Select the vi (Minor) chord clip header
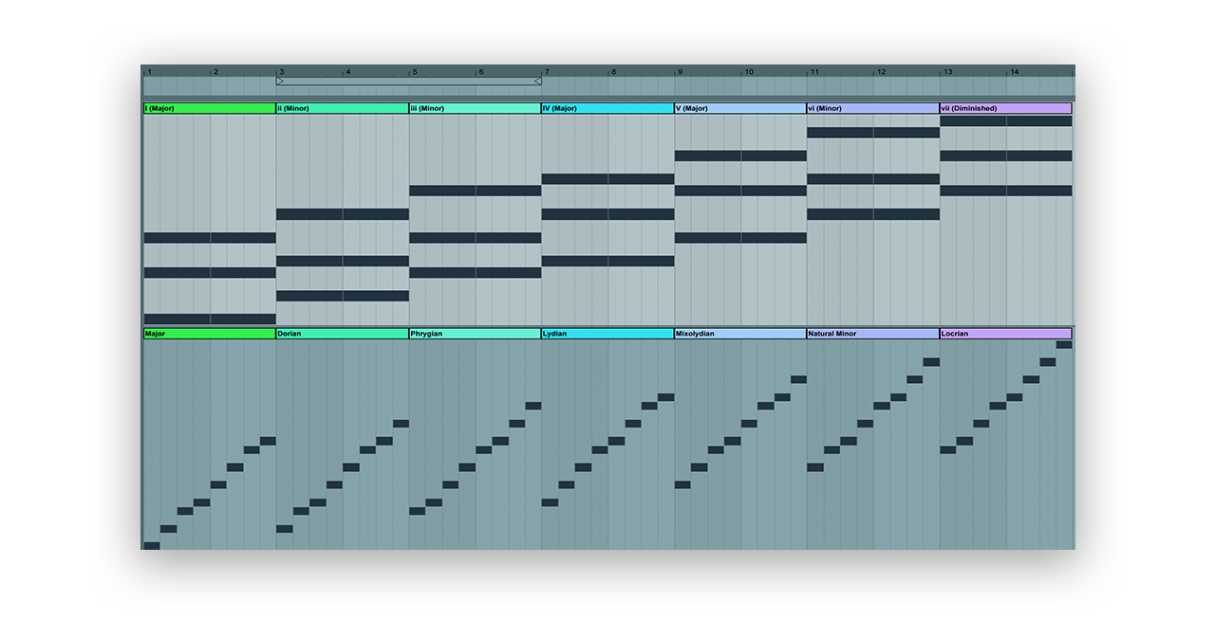This screenshot has height=638, width=1215. (873, 108)
